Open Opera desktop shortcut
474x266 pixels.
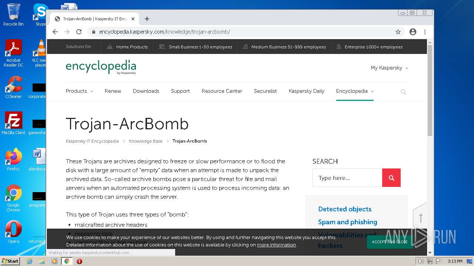13,232
